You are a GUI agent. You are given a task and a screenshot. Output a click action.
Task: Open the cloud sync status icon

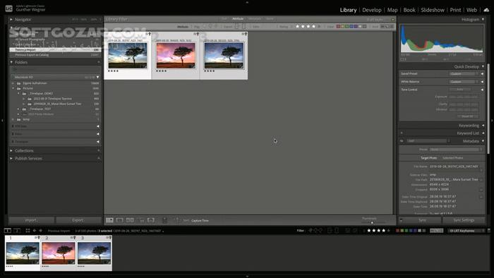coord(486,10)
